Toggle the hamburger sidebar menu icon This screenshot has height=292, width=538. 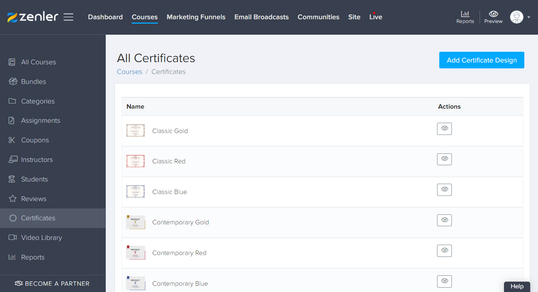pos(68,17)
